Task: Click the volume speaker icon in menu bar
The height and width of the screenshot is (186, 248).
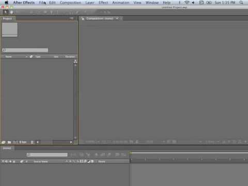Action: pyautogui.click(x=193, y=3)
